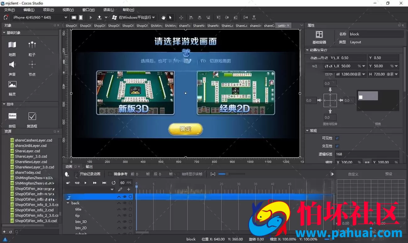
Task: Uncheck the 交互性 checkbox
Action: click(337, 146)
